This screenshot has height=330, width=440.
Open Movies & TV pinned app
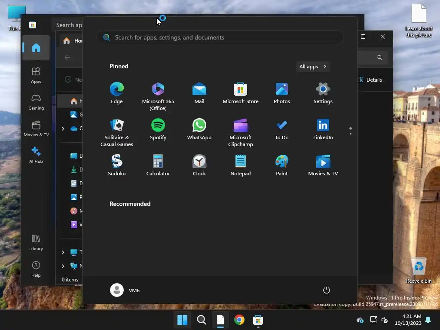click(323, 165)
